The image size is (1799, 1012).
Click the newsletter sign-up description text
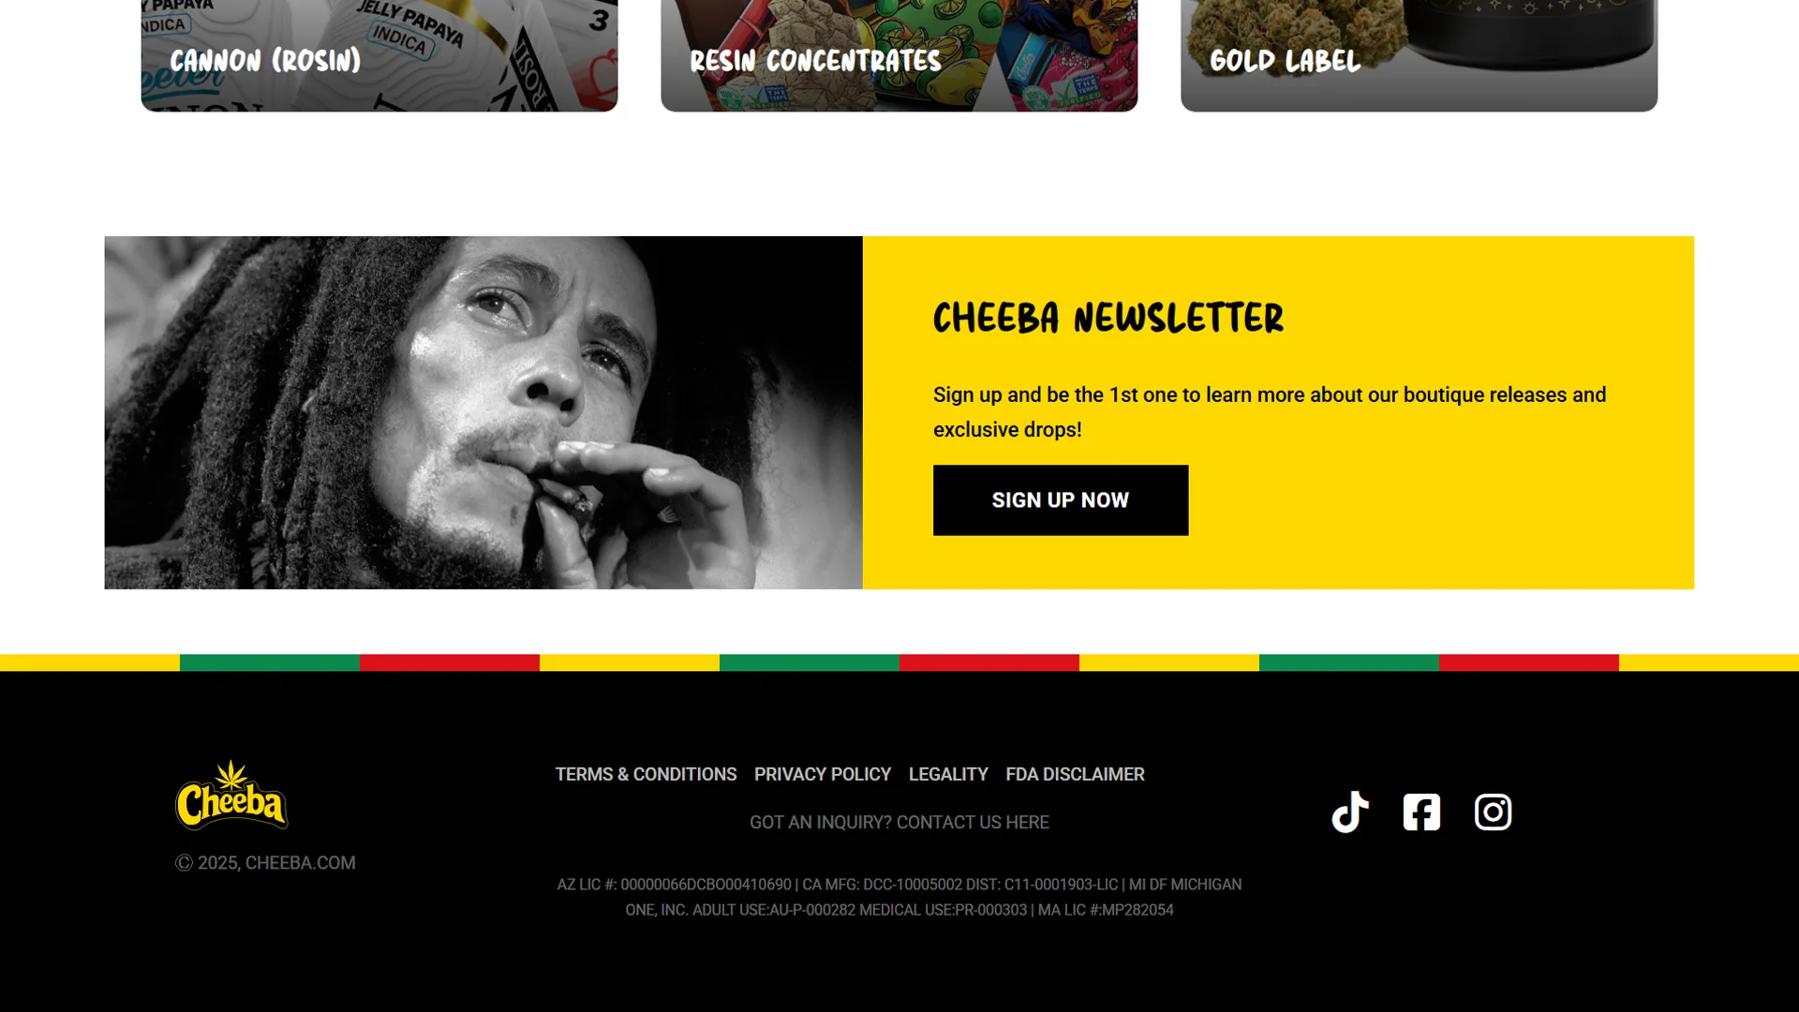[1270, 412]
